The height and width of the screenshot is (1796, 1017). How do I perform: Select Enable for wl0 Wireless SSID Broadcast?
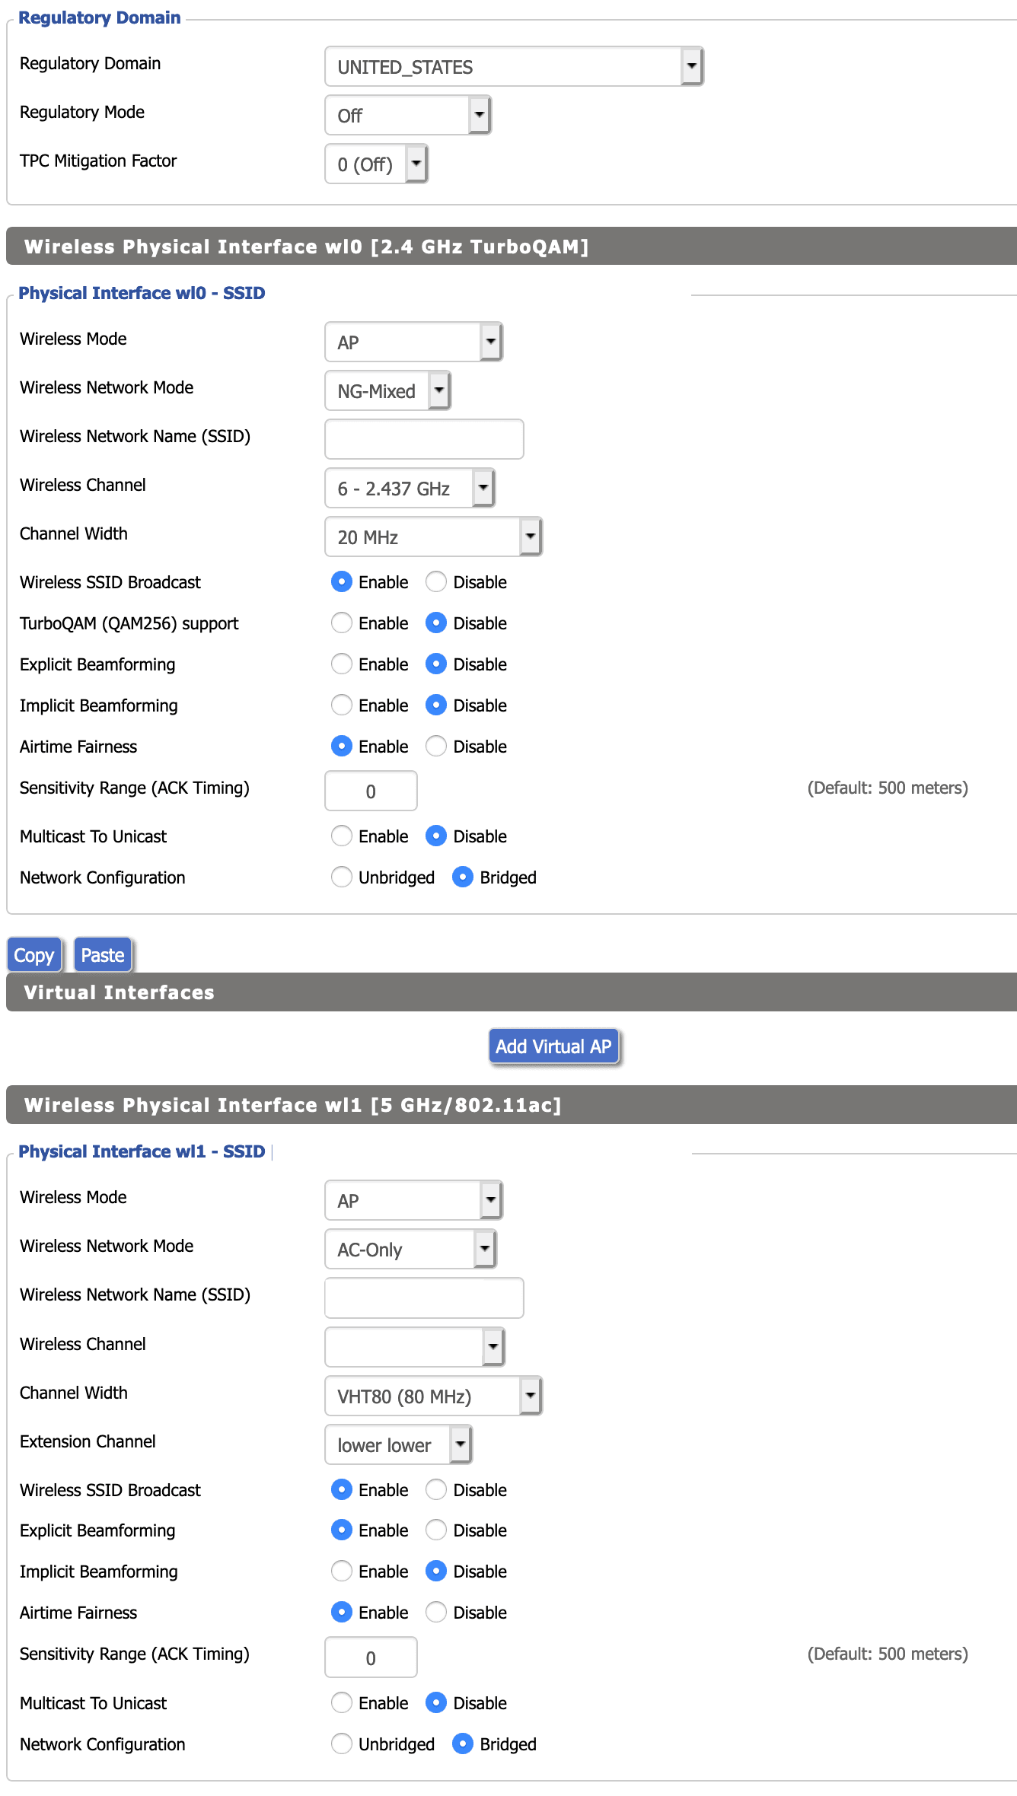click(342, 581)
